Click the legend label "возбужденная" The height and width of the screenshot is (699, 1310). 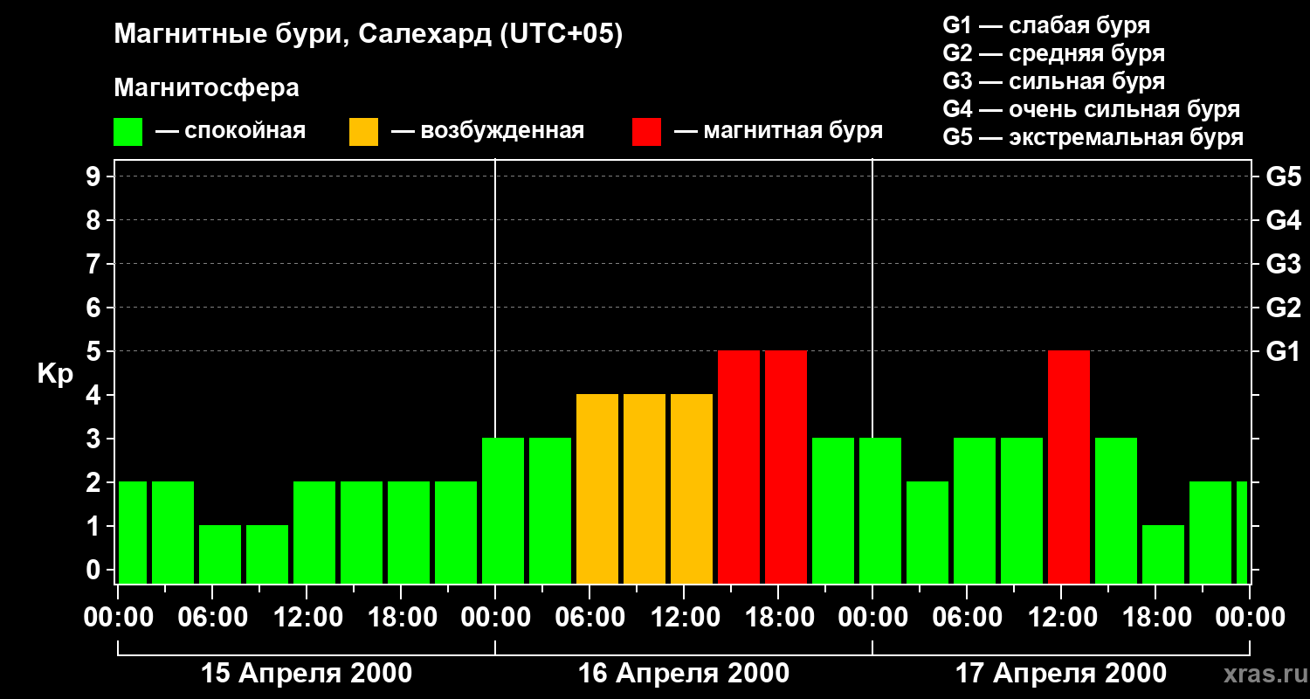click(x=502, y=131)
